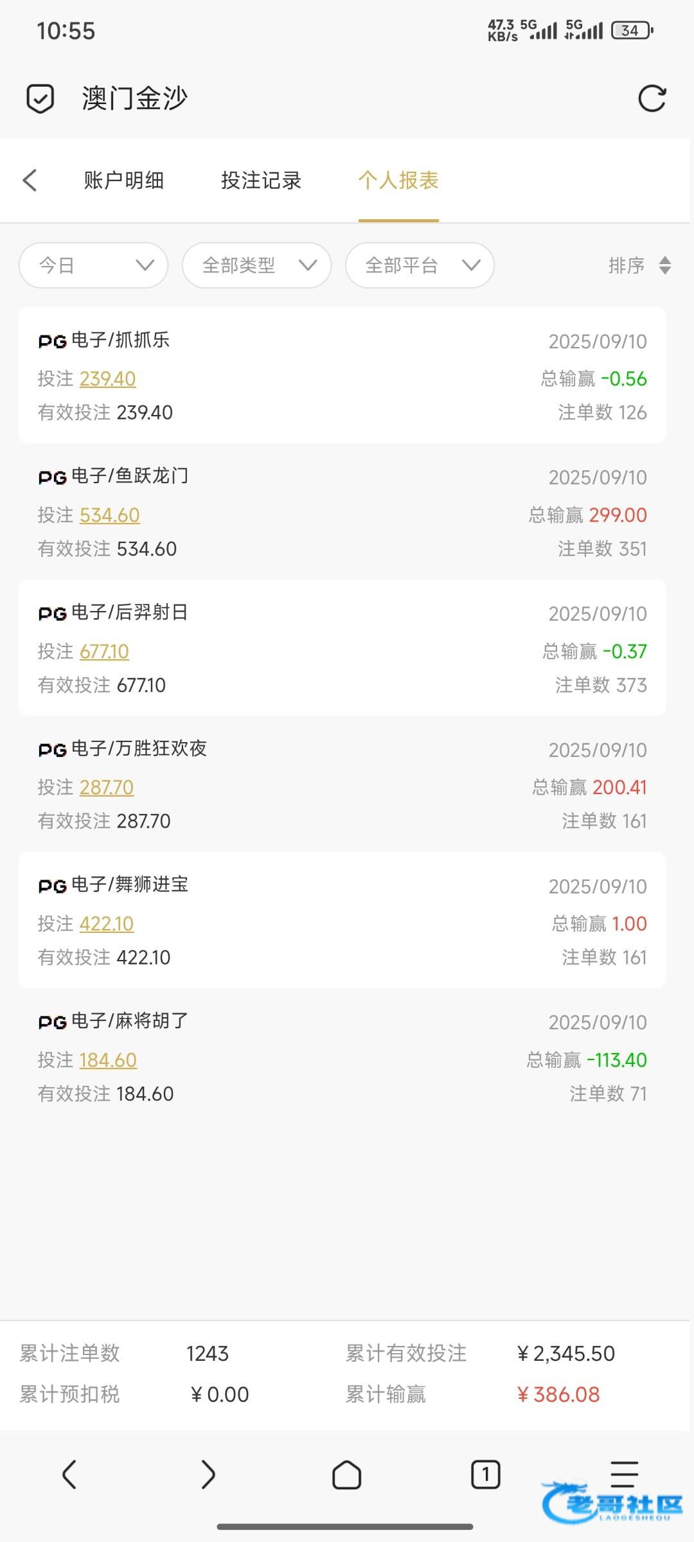This screenshot has width=694, height=1542.
Task: Open the 677.10 bet amount link
Action: coord(104,651)
